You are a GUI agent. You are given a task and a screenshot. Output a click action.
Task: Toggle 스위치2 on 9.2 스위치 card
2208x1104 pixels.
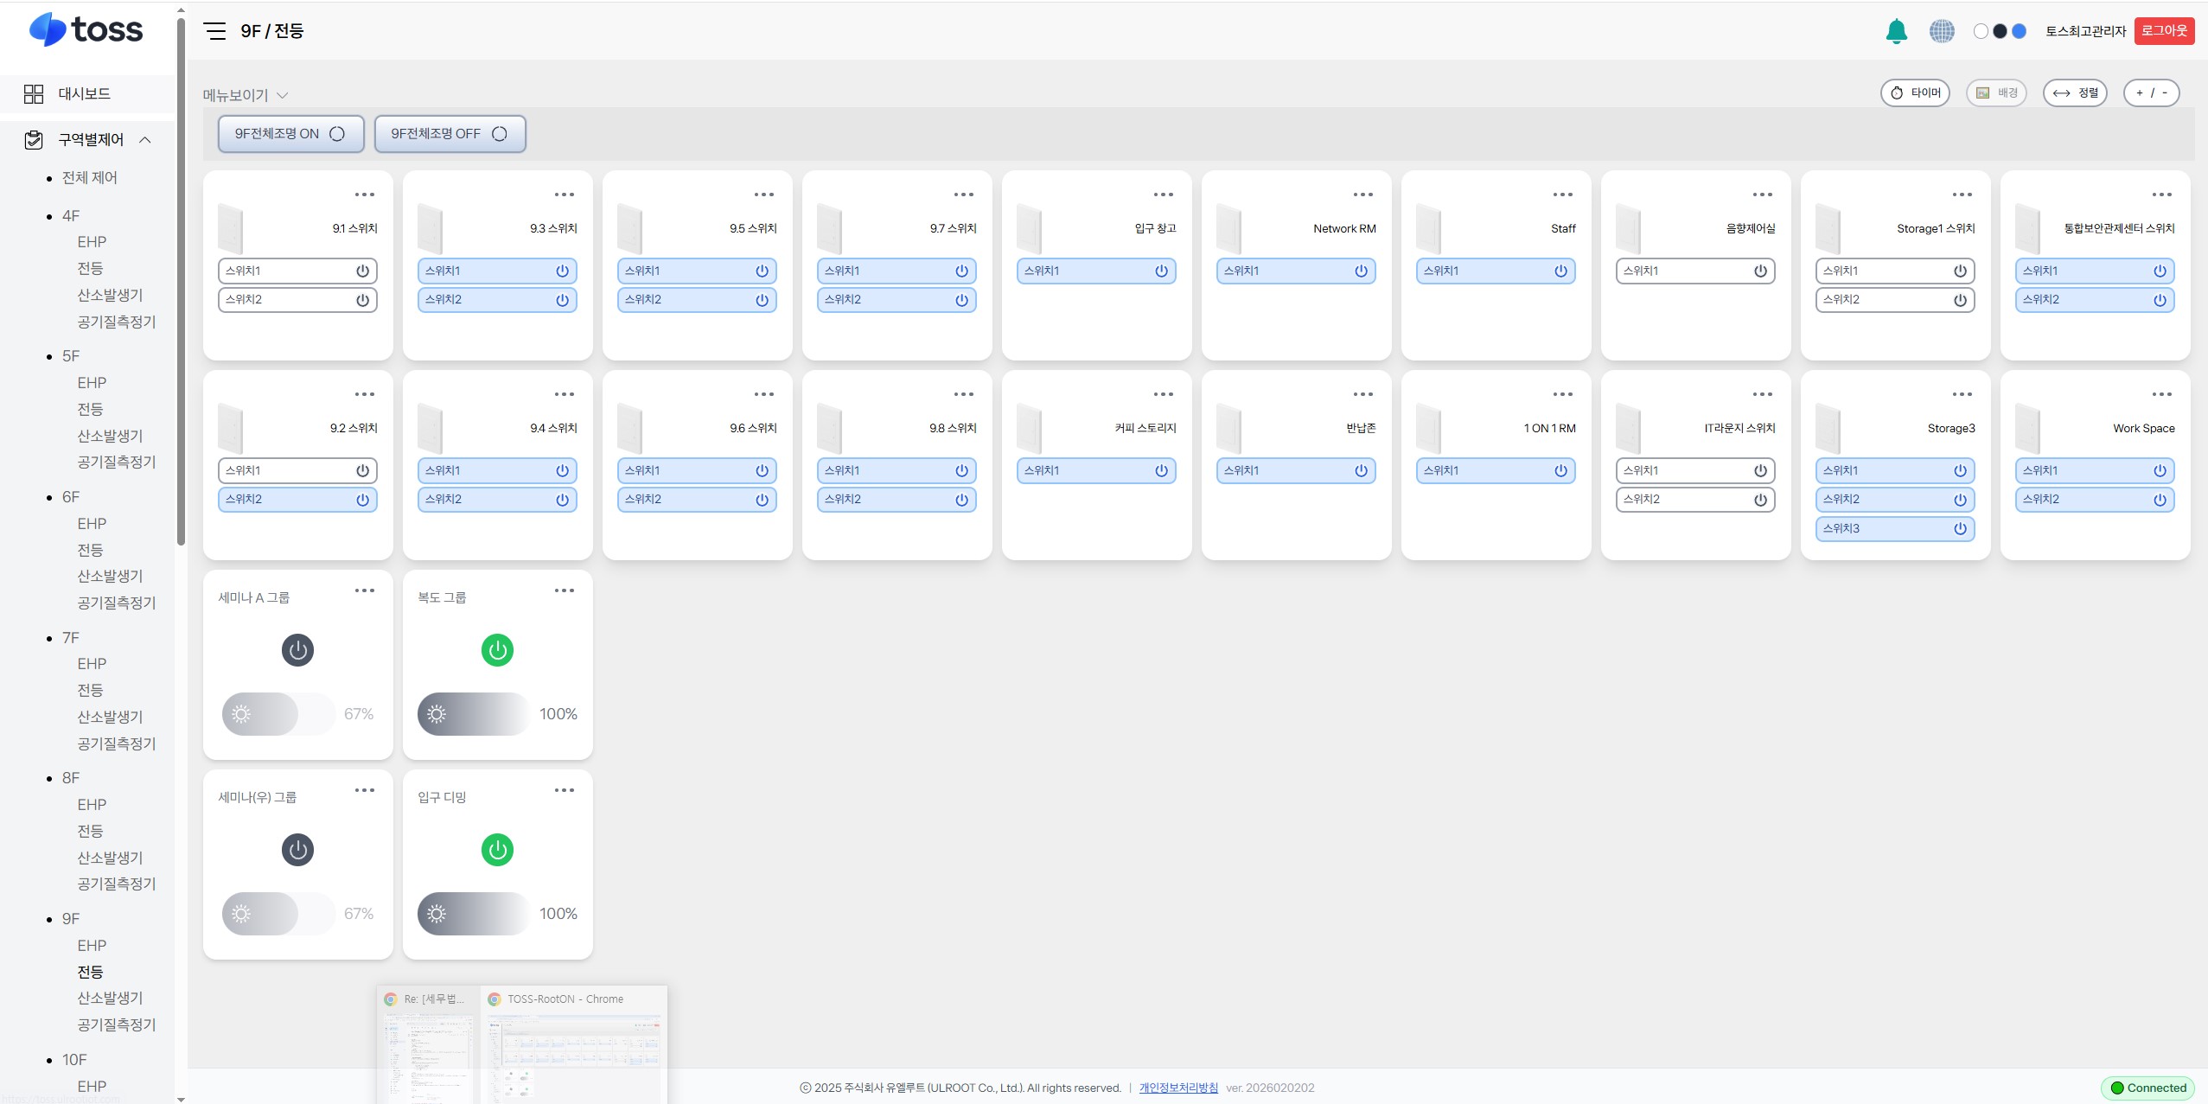[297, 499]
